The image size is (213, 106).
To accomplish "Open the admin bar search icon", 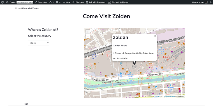I will click(x=210, y=2).
